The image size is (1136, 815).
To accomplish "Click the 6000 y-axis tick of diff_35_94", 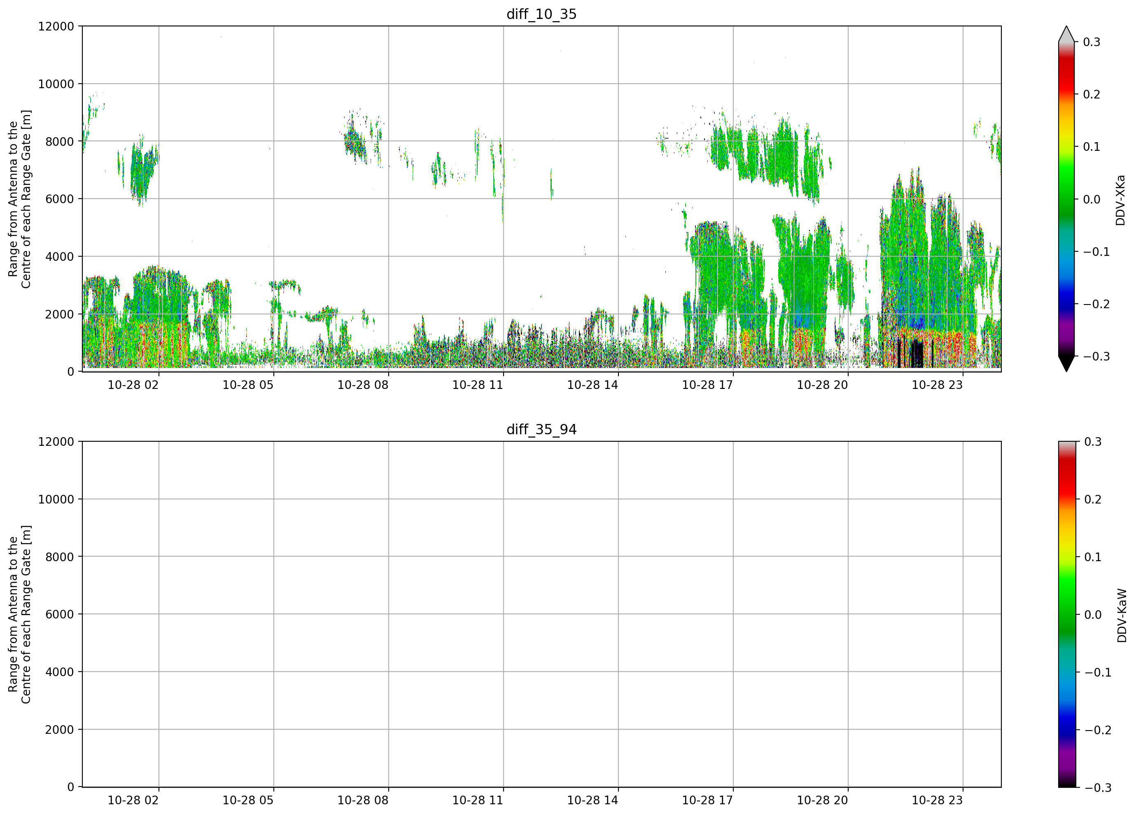I will [x=60, y=614].
